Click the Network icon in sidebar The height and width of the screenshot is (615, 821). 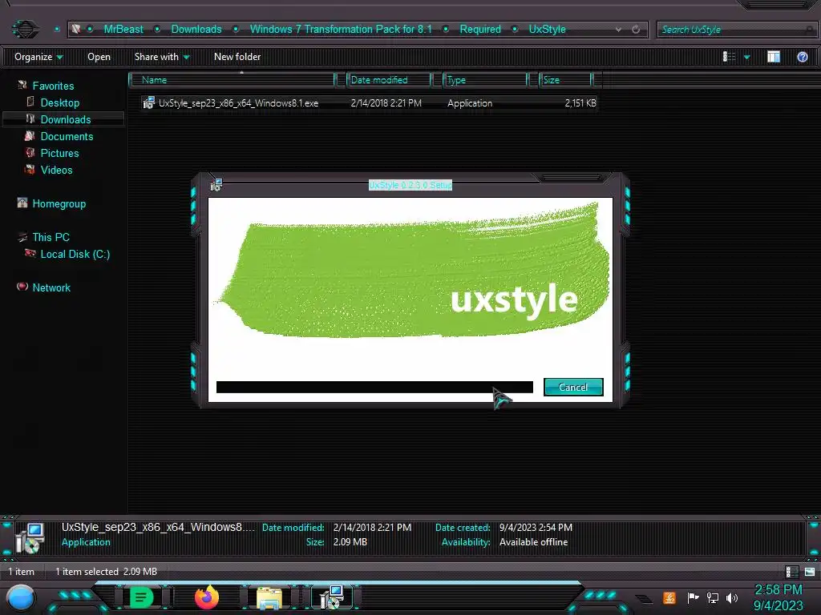(x=22, y=287)
